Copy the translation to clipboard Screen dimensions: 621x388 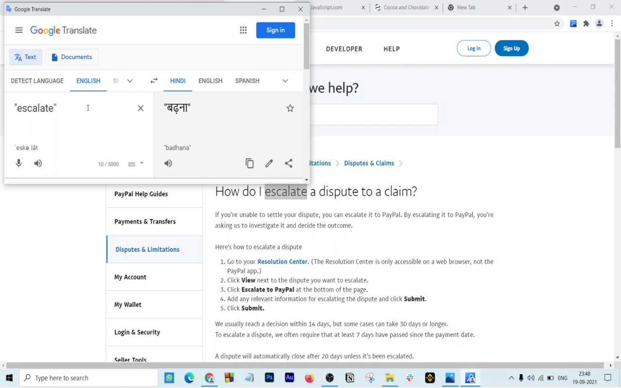[249, 163]
